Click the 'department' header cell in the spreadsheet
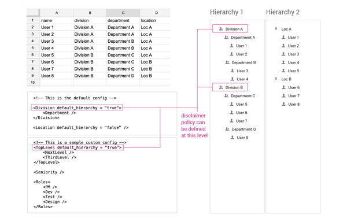This screenshot has width=347, height=222. [123, 20]
